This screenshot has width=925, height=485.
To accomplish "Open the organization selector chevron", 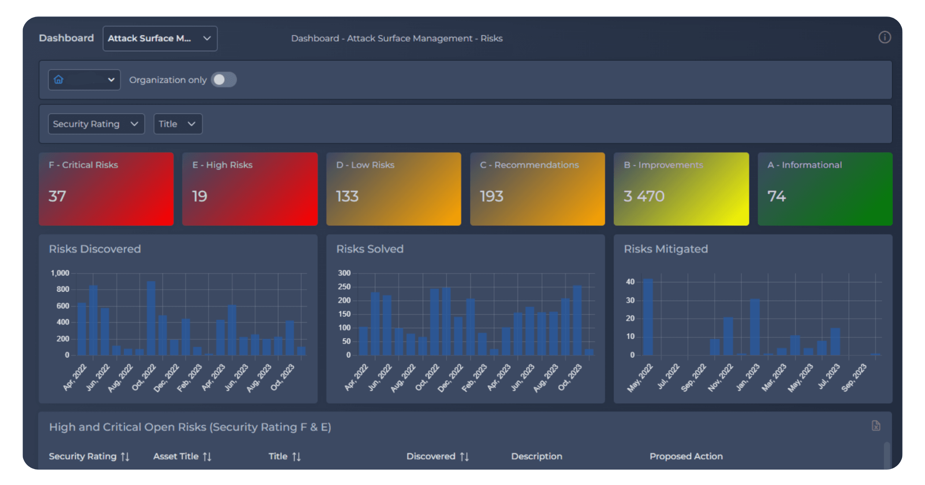I will click(111, 80).
